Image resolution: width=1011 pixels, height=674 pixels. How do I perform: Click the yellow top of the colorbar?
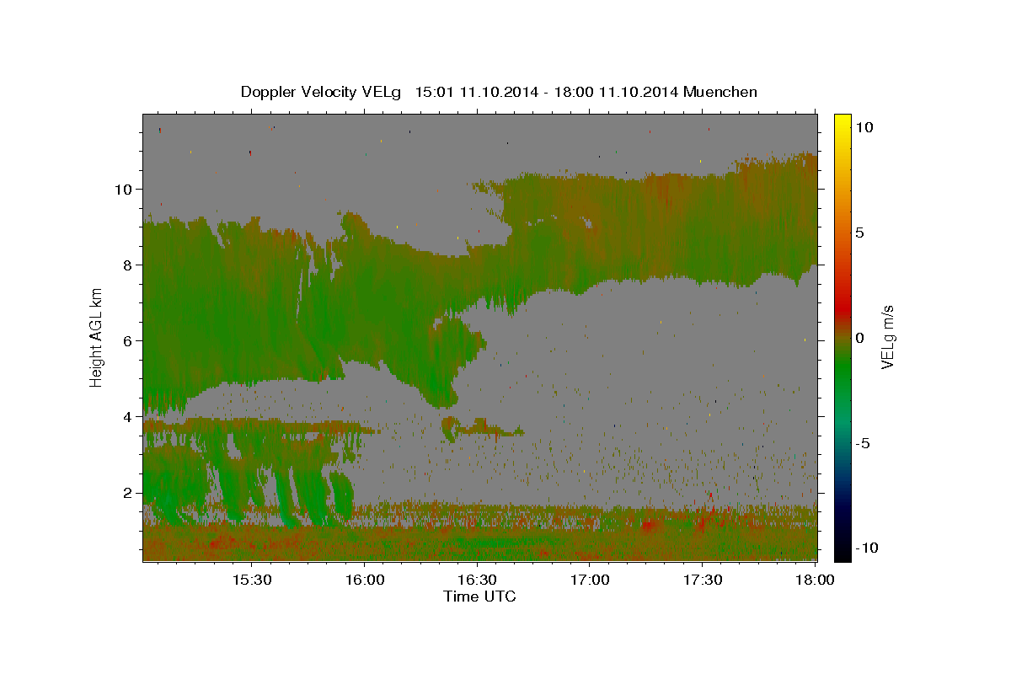coord(842,122)
